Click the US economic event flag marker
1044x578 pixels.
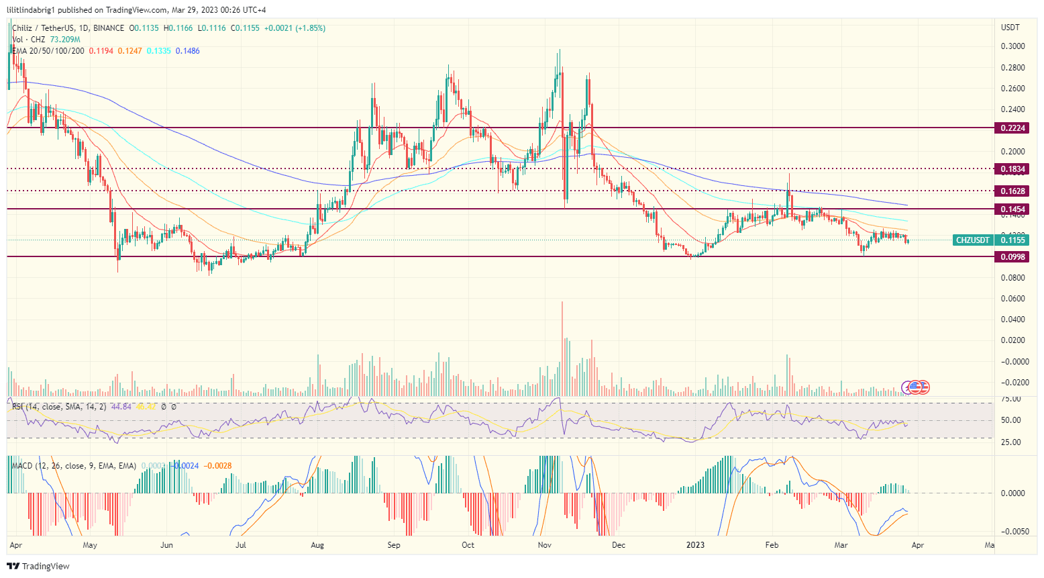pos(915,387)
